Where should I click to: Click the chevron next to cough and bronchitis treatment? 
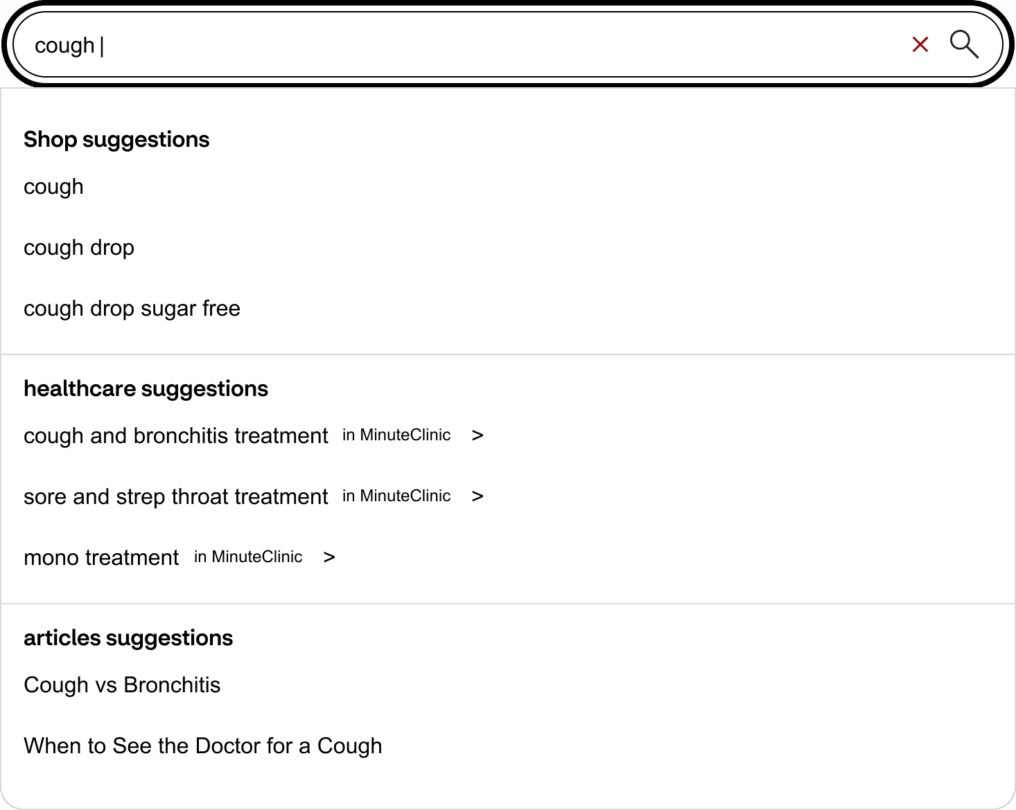pos(478,435)
